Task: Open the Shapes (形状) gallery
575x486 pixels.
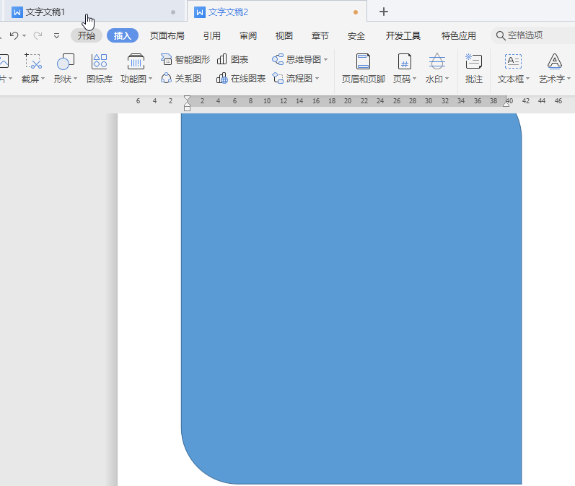Action: [x=65, y=69]
